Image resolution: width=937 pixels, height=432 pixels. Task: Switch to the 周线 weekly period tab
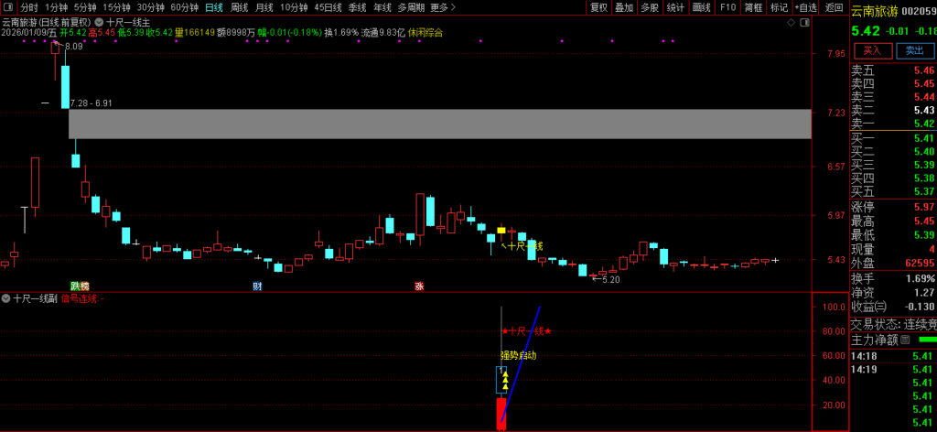tap(239, 7)
